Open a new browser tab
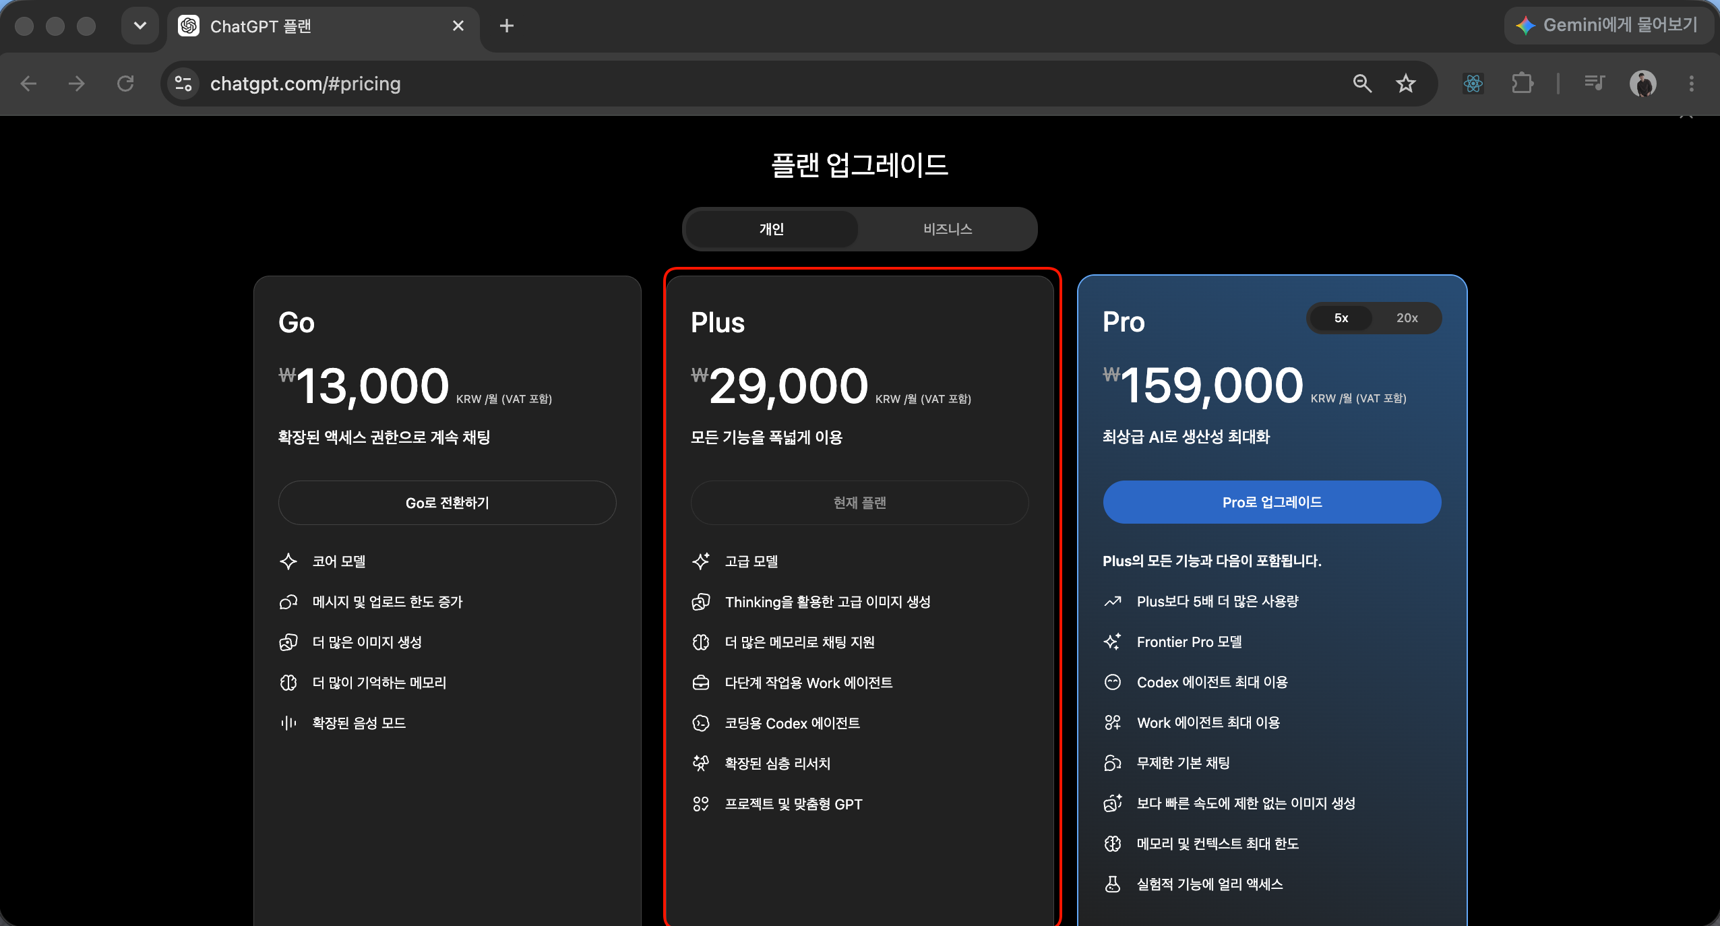1720x926 pixels. pos(507,26)
